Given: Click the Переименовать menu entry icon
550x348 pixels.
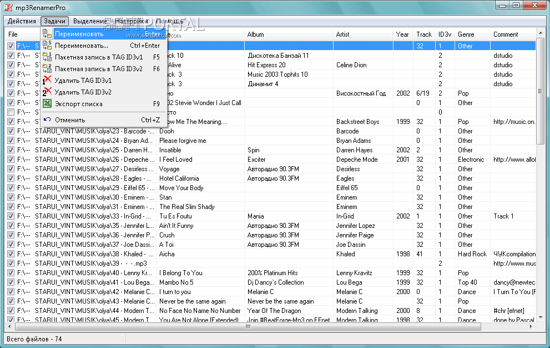Looking at the screenshot, I should (47, 34).
